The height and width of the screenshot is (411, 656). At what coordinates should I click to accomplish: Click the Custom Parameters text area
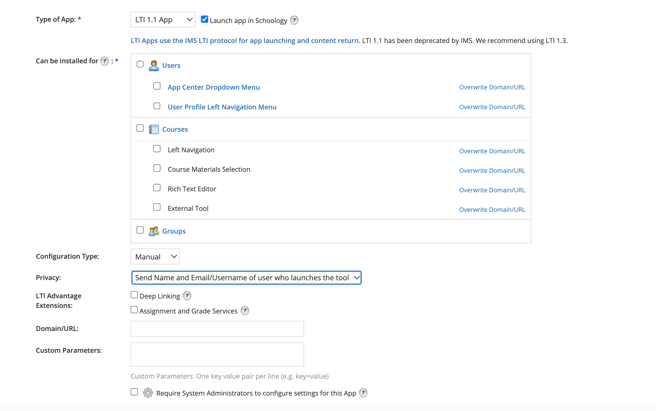pos(217,355)
